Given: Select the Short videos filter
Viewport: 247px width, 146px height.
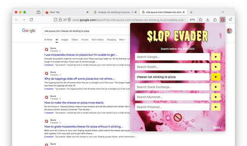Looking at the screenshot, I should (98, 40).
